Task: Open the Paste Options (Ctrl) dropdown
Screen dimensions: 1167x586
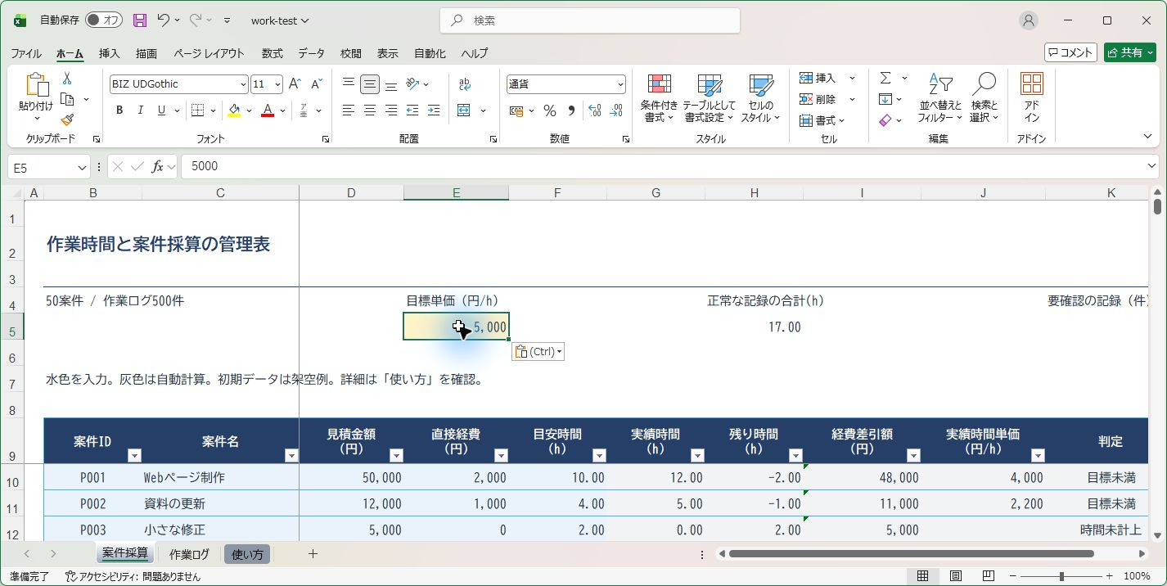Action: pos(538,352)
